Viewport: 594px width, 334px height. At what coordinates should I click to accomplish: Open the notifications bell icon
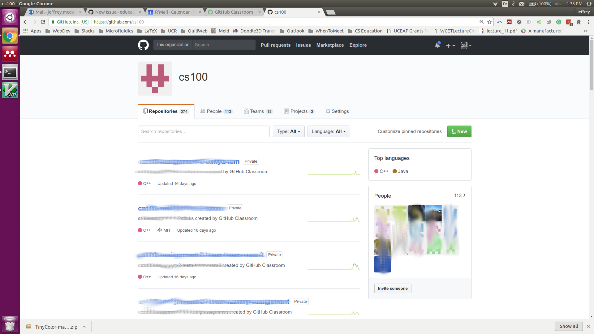pyautogui.click(x=437, y=45)
